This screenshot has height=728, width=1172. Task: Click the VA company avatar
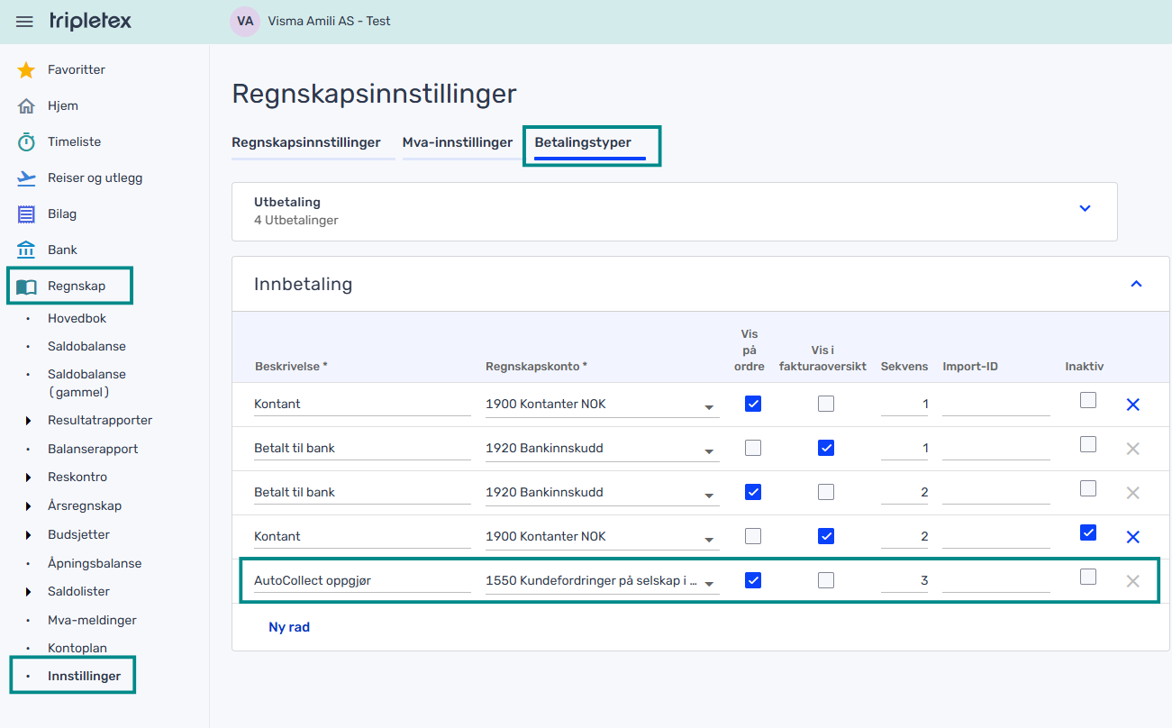click(x=244, y=21)
